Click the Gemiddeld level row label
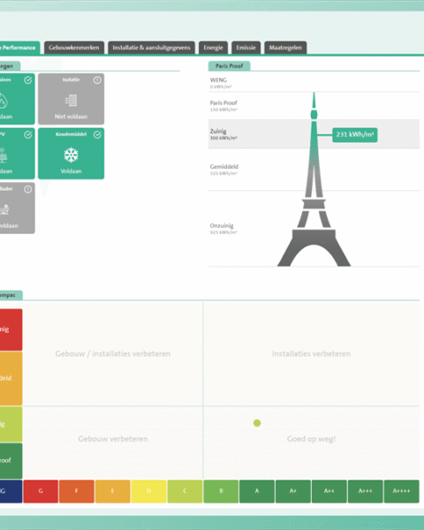Viewport: 424px width, 530px height. click(224, 167)
